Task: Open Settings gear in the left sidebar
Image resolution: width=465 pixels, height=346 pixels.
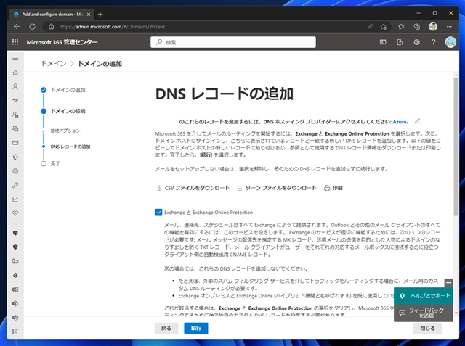Action: point(15,171)
